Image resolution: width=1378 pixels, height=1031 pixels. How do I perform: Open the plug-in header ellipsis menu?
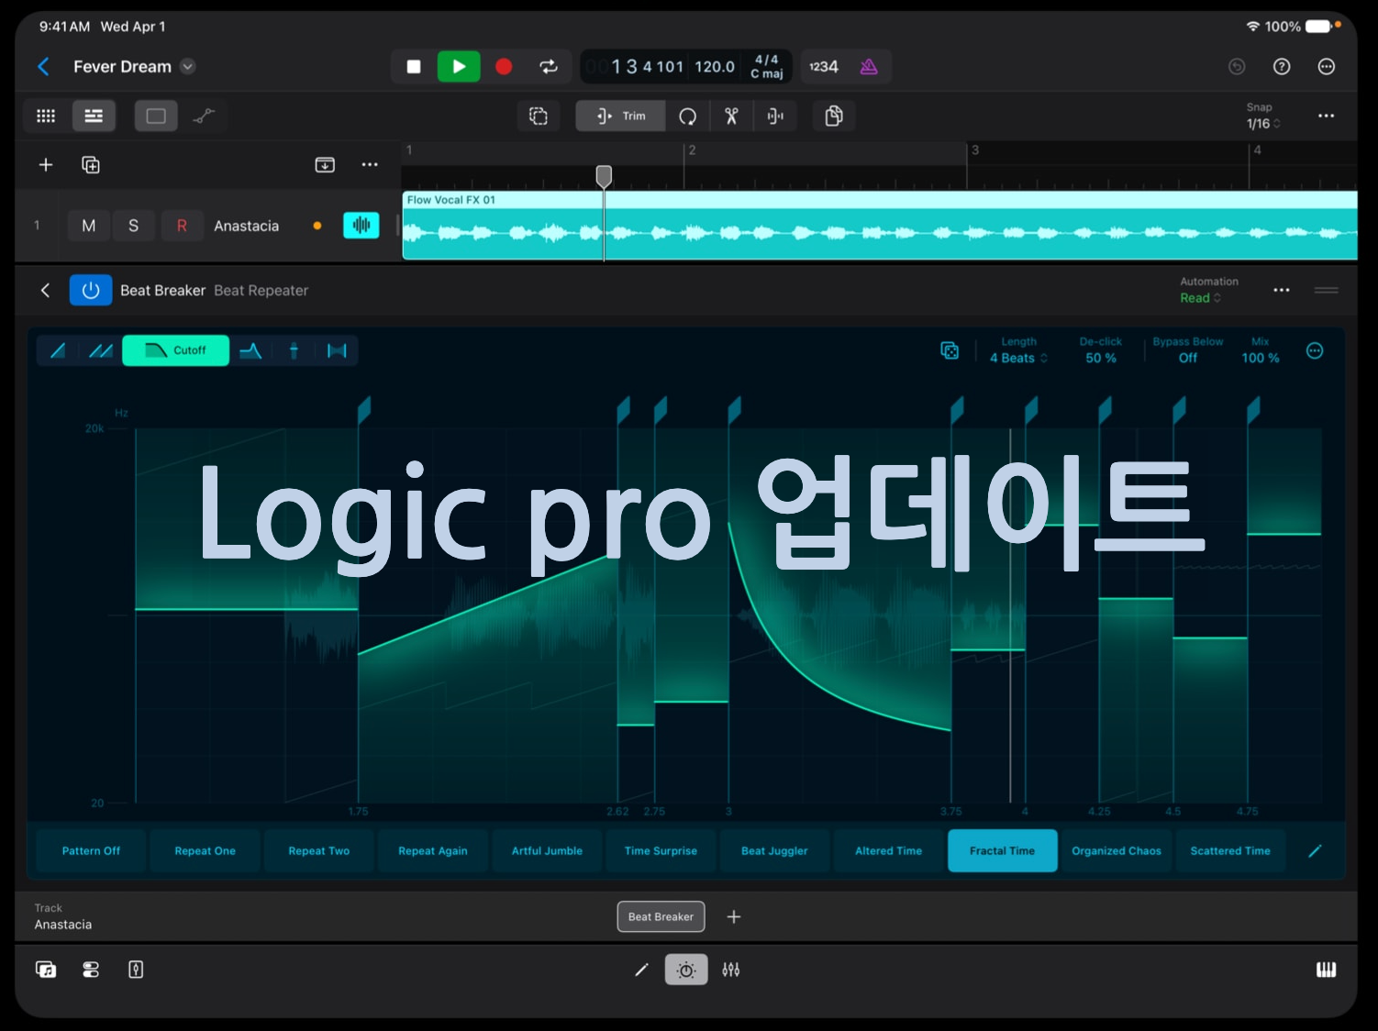coord(1282,290)
